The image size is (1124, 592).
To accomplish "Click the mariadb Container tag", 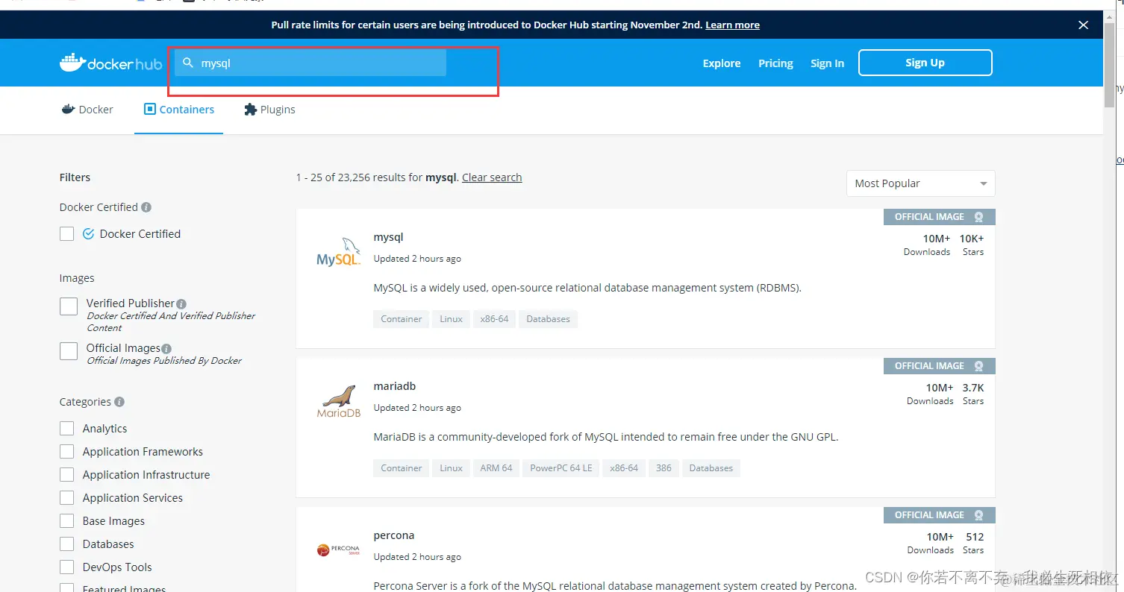I will pos(402,468).
